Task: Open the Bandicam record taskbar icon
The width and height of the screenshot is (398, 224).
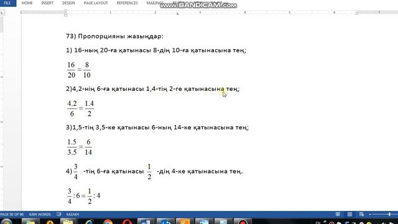Action: coord(243,222)
